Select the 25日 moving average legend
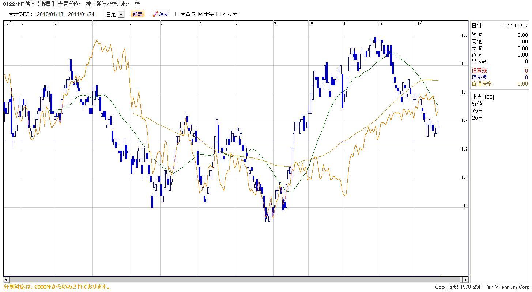 coord(477,118)
